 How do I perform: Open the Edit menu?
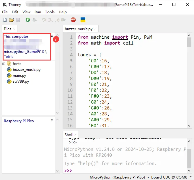[15, 12]
